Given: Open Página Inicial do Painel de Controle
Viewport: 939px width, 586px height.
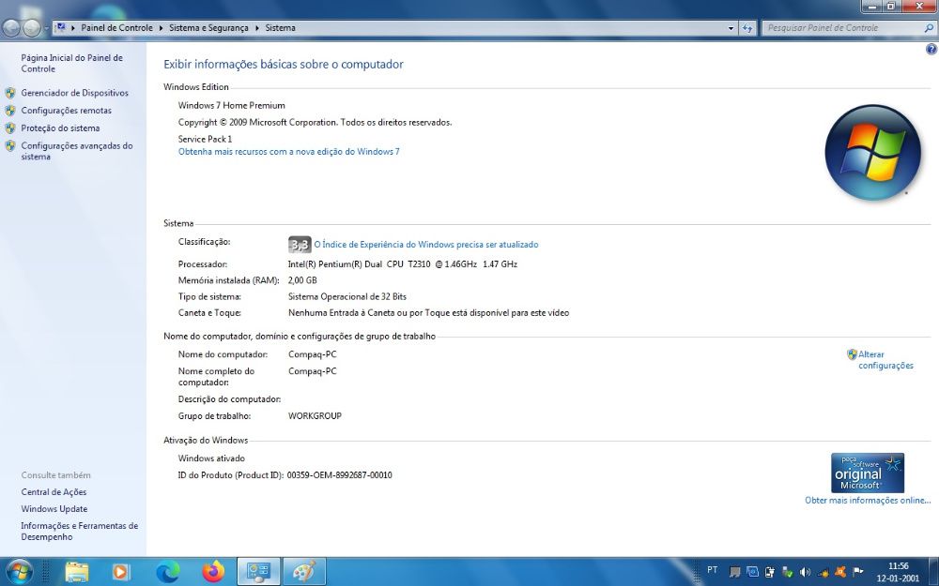Looking at the screenshot, I should (x=72, y=64).
